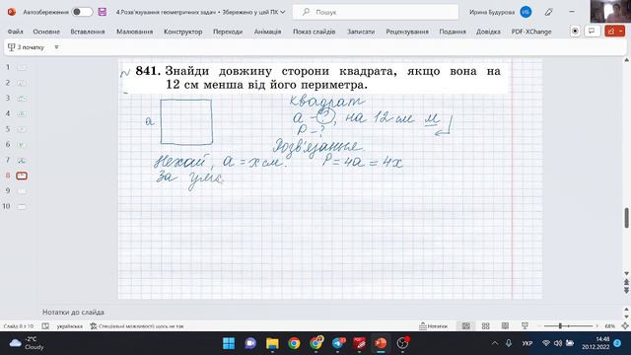
Task: Click into the Пошук search box
Action: (x=376, y=12)
